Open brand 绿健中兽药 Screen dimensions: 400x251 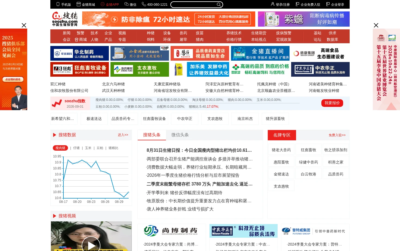[309, 162]
